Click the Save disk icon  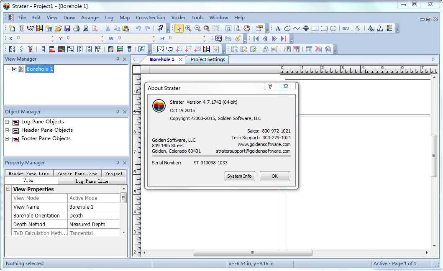tap(67, 28)
